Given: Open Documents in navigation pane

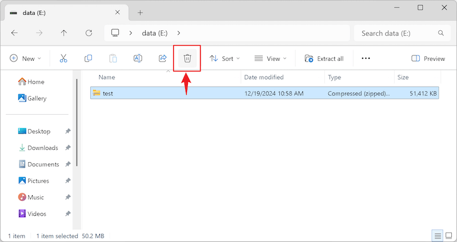Looking at the screenshot, I should tap(39, 164).
